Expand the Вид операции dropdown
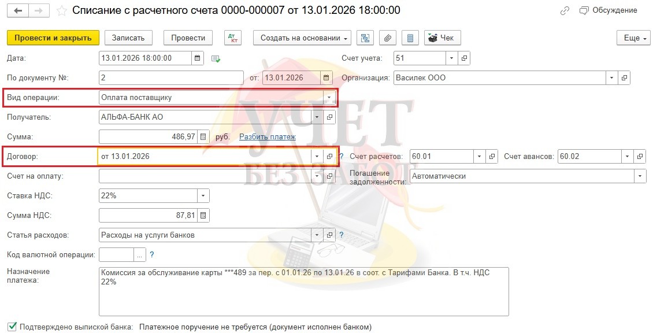This screenshot has height=333, width=653. pyautogui.click(x=329, y=98)
